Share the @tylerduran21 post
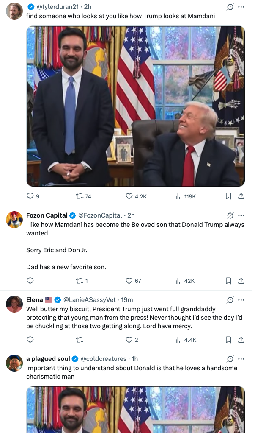 tap(241, 196)
